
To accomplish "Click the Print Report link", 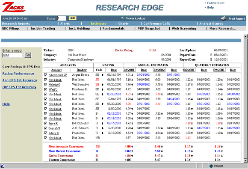I will pyautogui.click(x=236, y=19).
